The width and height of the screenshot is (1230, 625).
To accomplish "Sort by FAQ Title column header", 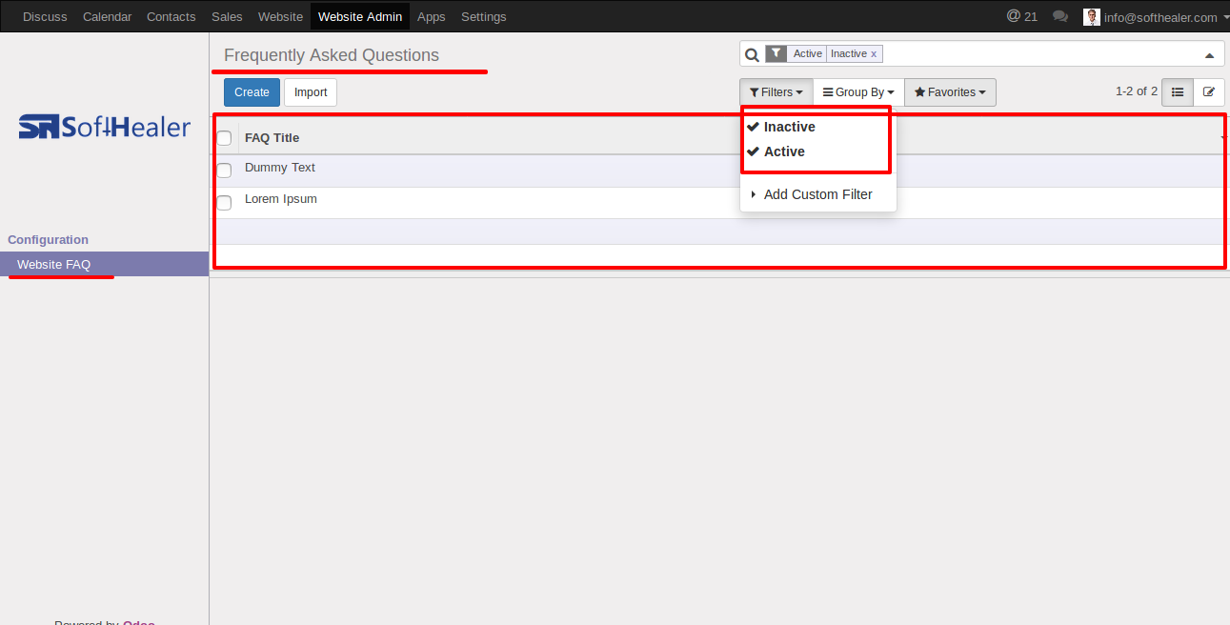I will pyautogui.click(x=272, y=137).
